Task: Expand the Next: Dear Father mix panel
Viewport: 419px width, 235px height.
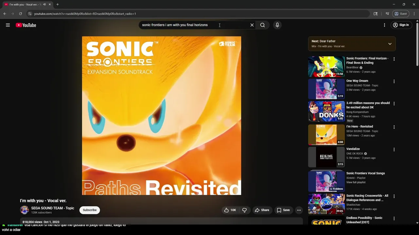Action: [x=390, y=44]
